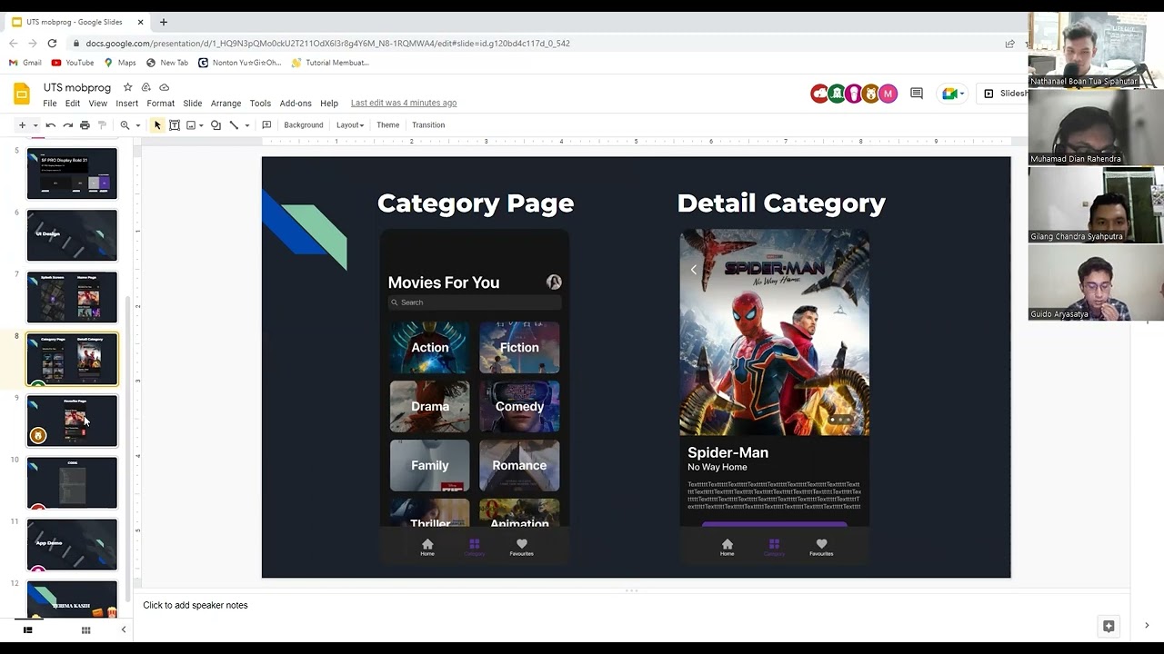Select slide 11 App Demo thumbnail
Screen dimensions: 1164x654
(72, 544)
